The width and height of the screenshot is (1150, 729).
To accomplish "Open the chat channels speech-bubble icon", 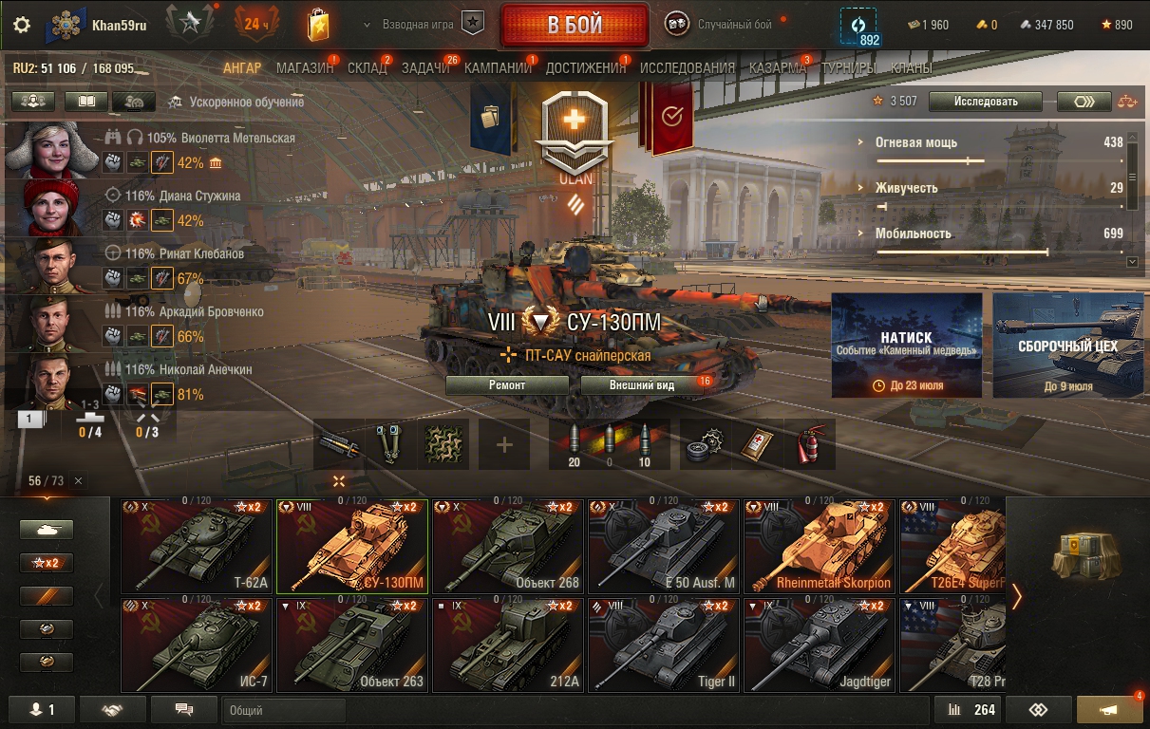I will click(184, 710).
